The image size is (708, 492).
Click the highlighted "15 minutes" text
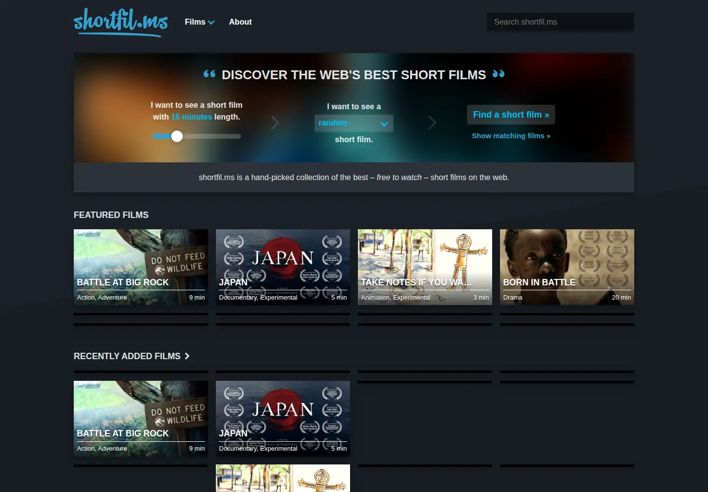pos(192,117)
